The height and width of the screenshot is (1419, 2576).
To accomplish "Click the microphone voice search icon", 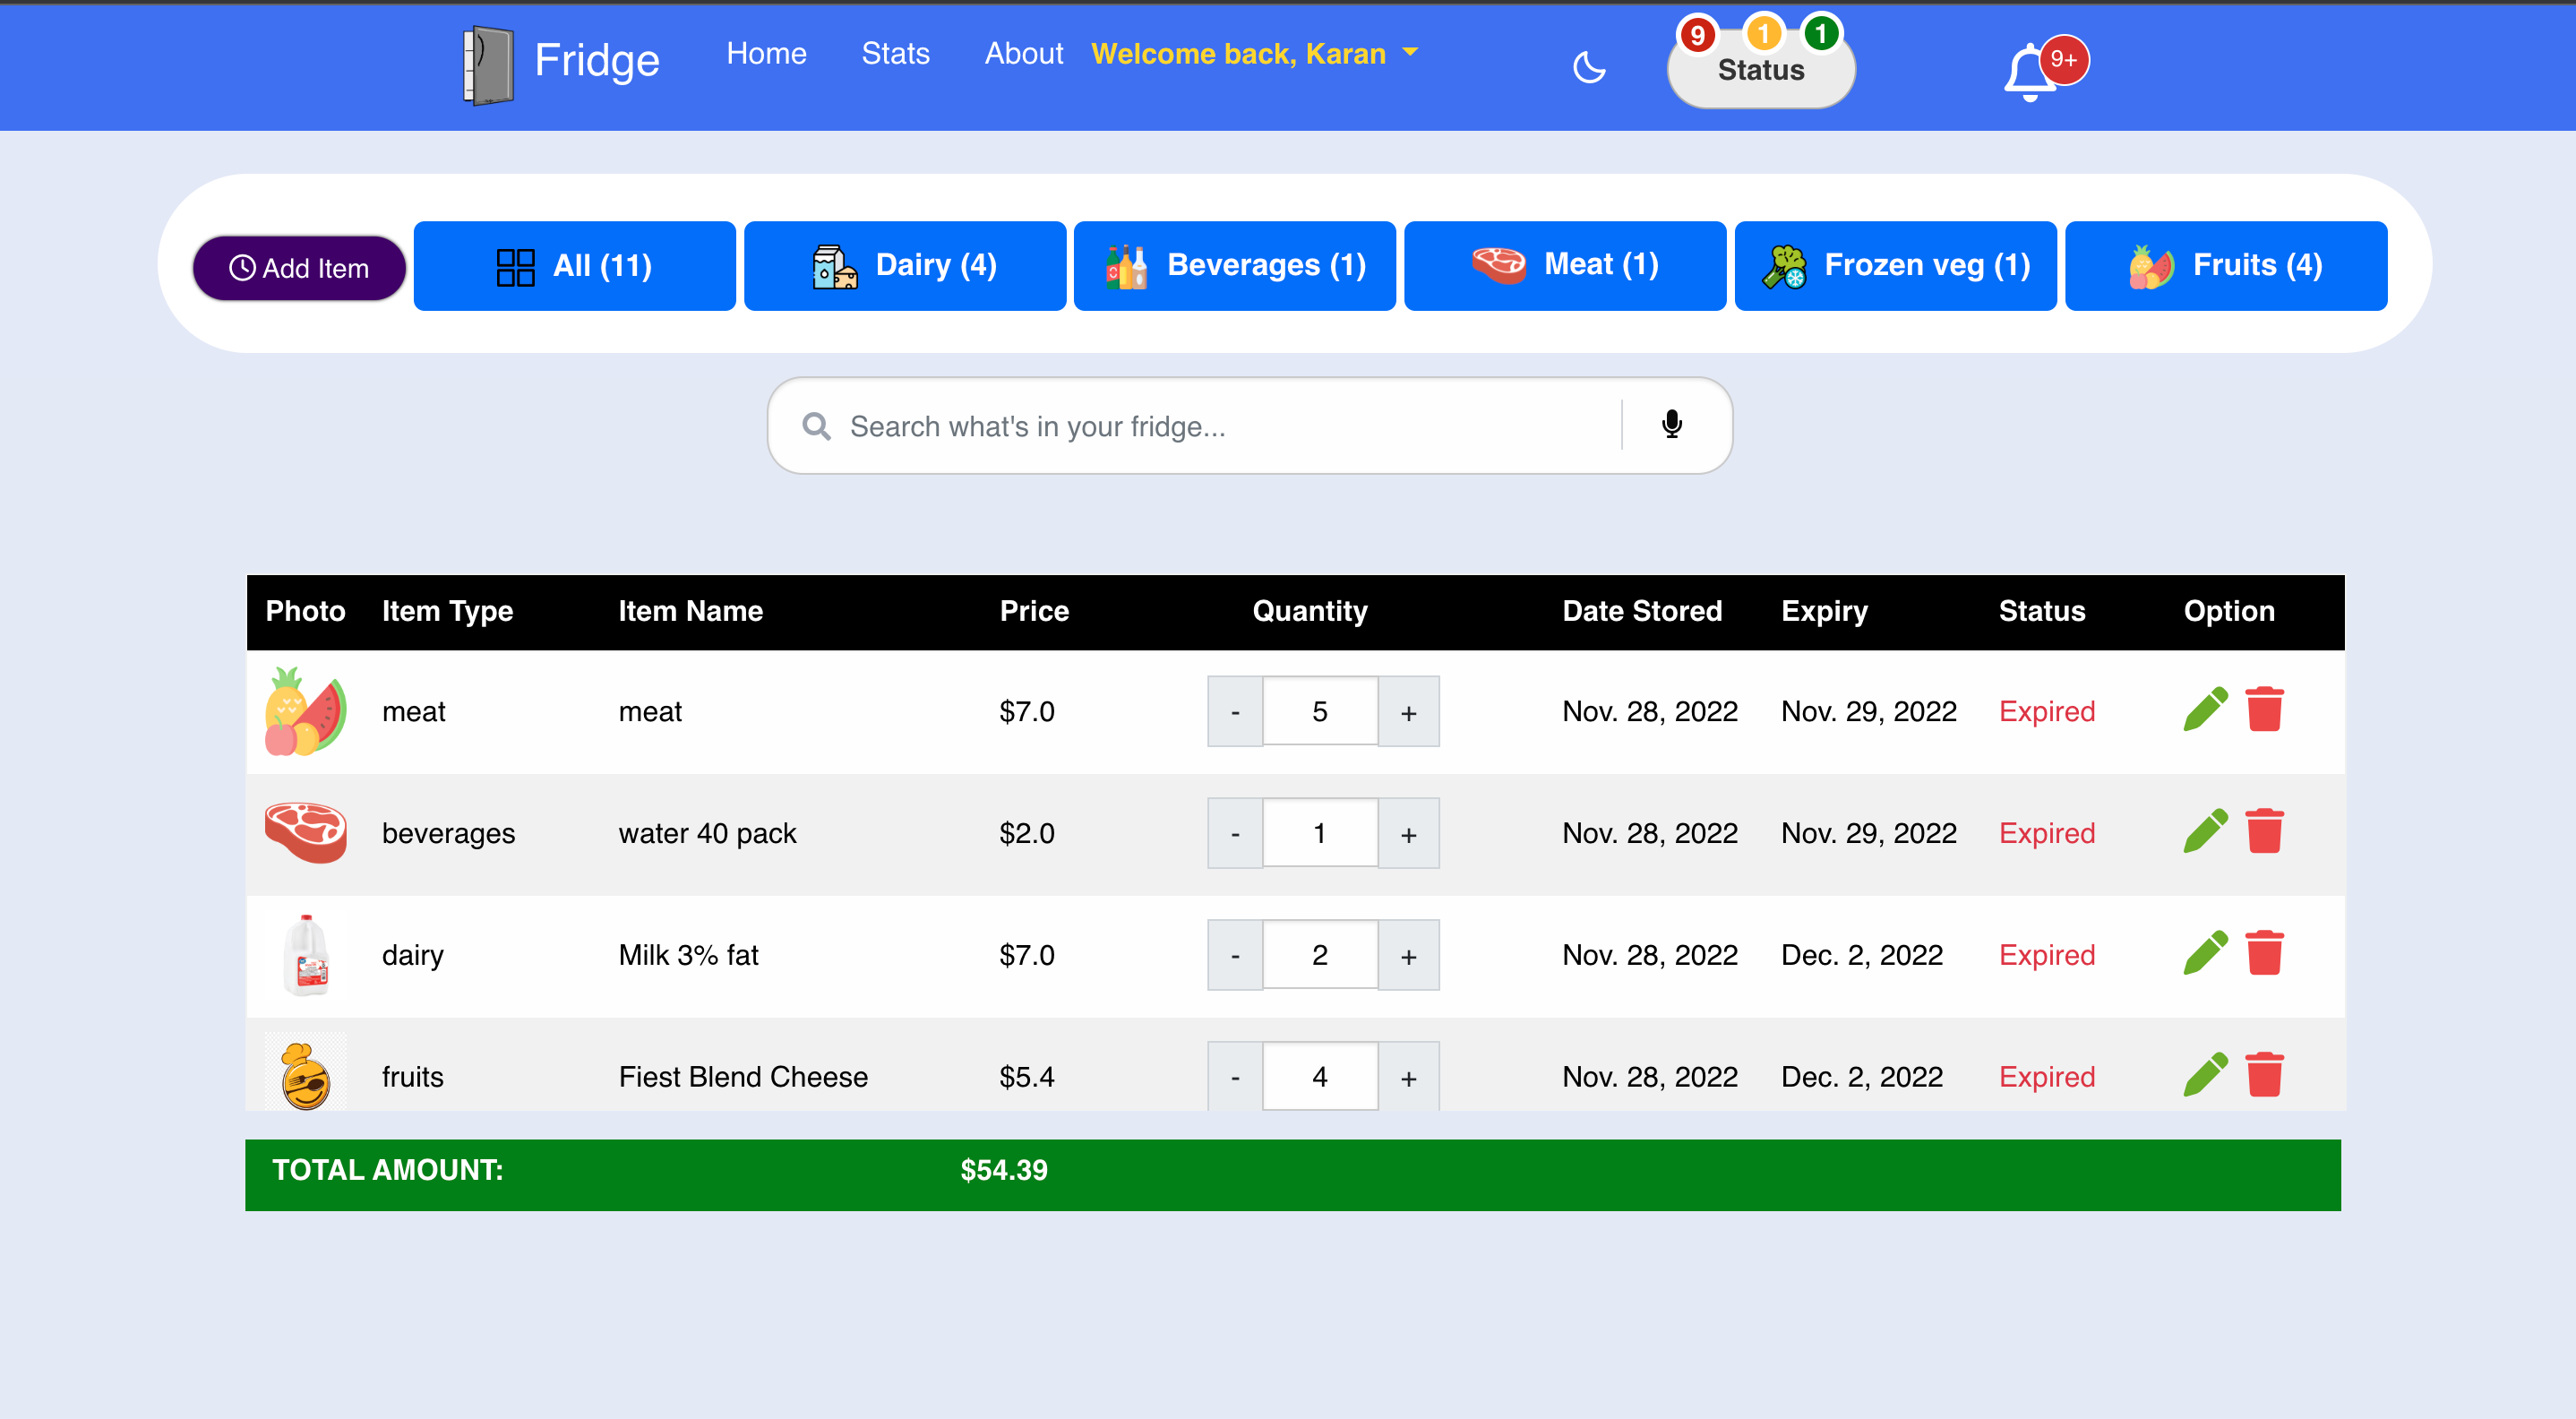I will click(1671, 425).
